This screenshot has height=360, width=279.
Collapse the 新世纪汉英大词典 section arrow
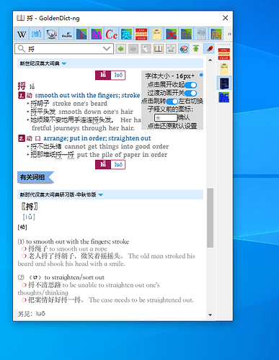pos(64,63)
